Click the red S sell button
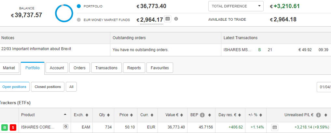 coord(13,127)
